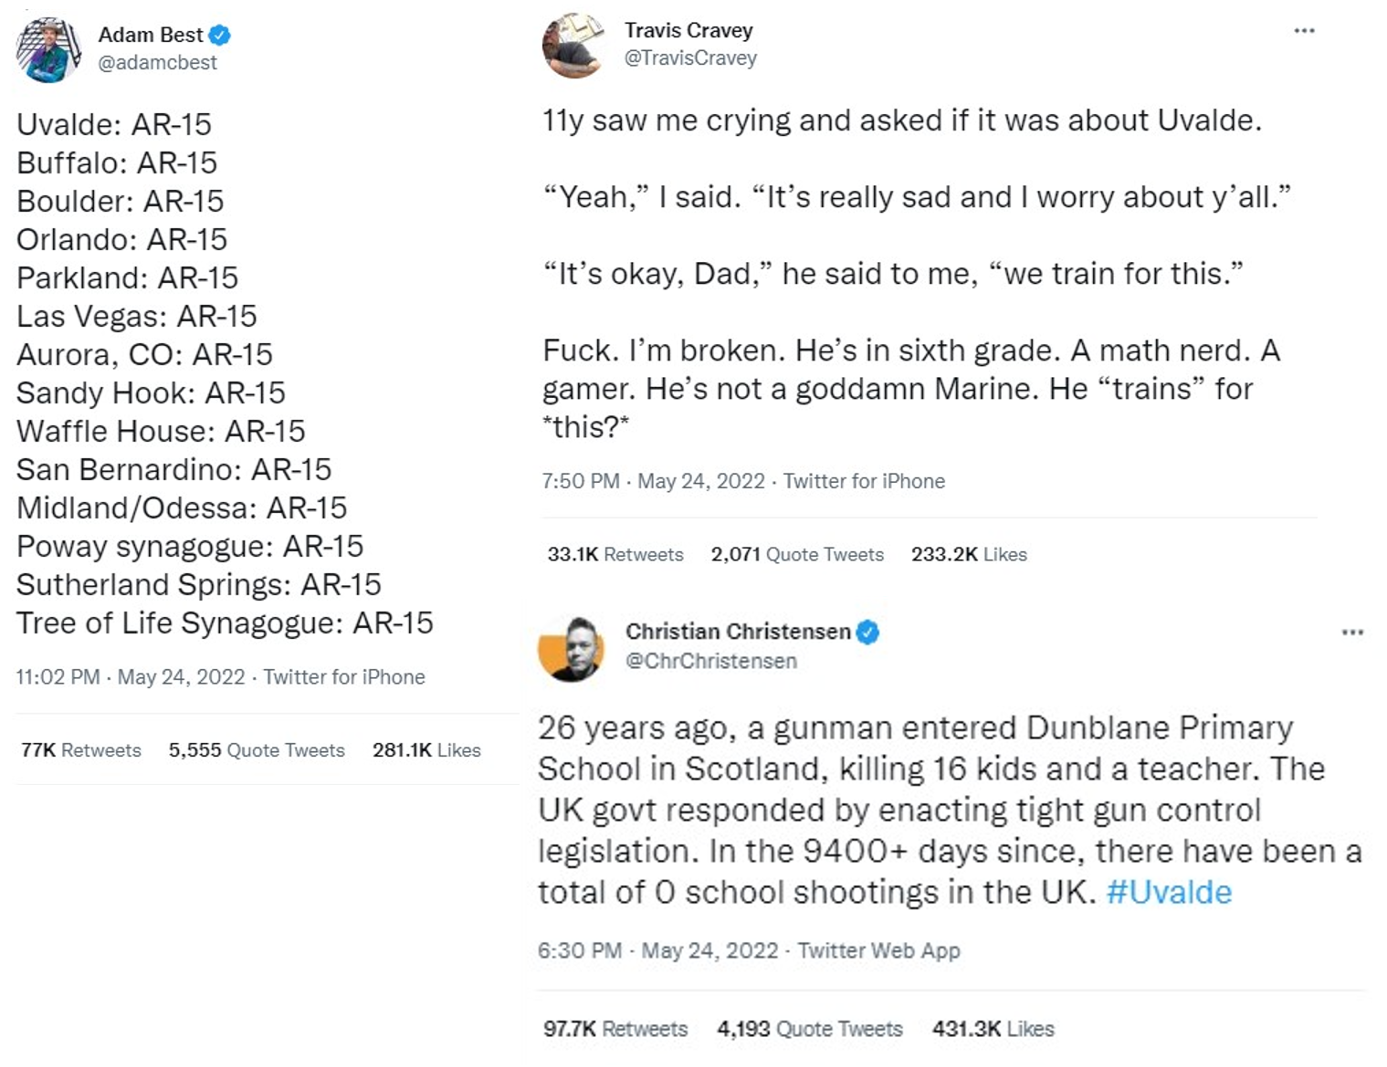View the 77K Retweets list

point(81,750)
